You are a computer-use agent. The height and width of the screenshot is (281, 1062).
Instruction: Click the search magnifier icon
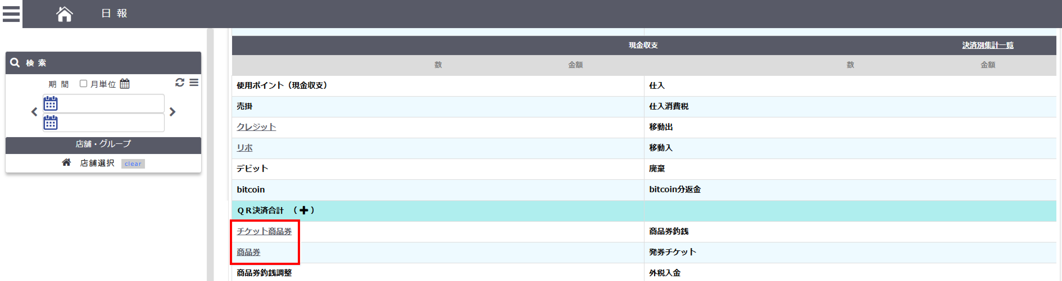[15, 63]
